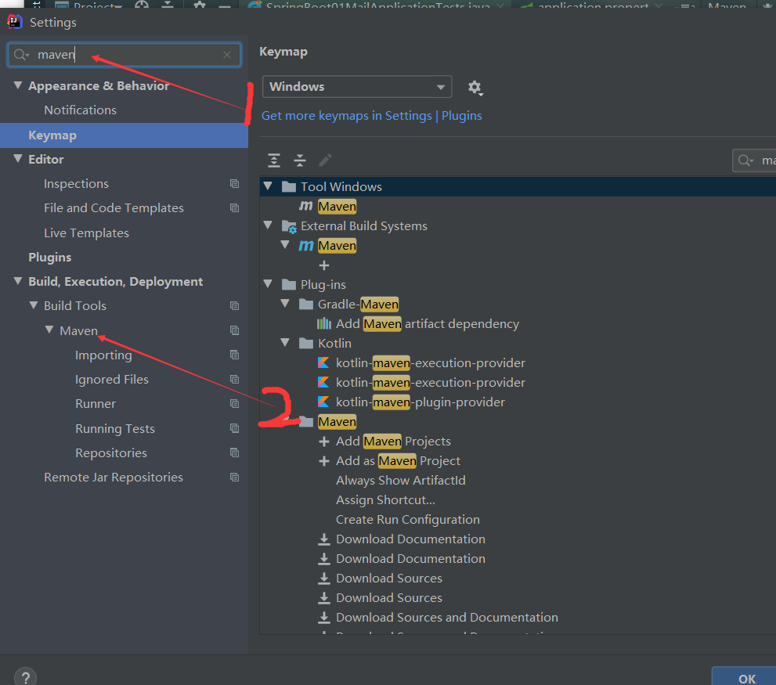Click the Expand All keymap tree icon
This screenshot has height=685, width=776.
(274, 160)
